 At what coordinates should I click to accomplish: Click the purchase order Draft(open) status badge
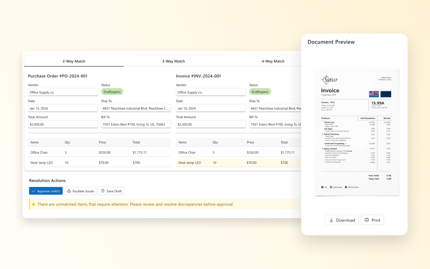pyautogui.click(x=112, y=92)
